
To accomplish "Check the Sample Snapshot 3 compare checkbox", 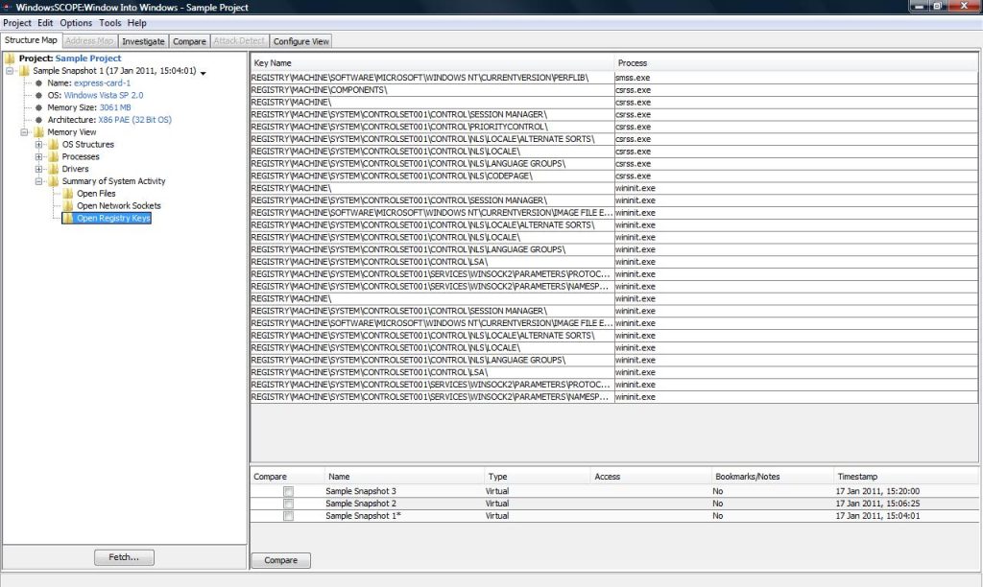I will [x=288, y=492].
